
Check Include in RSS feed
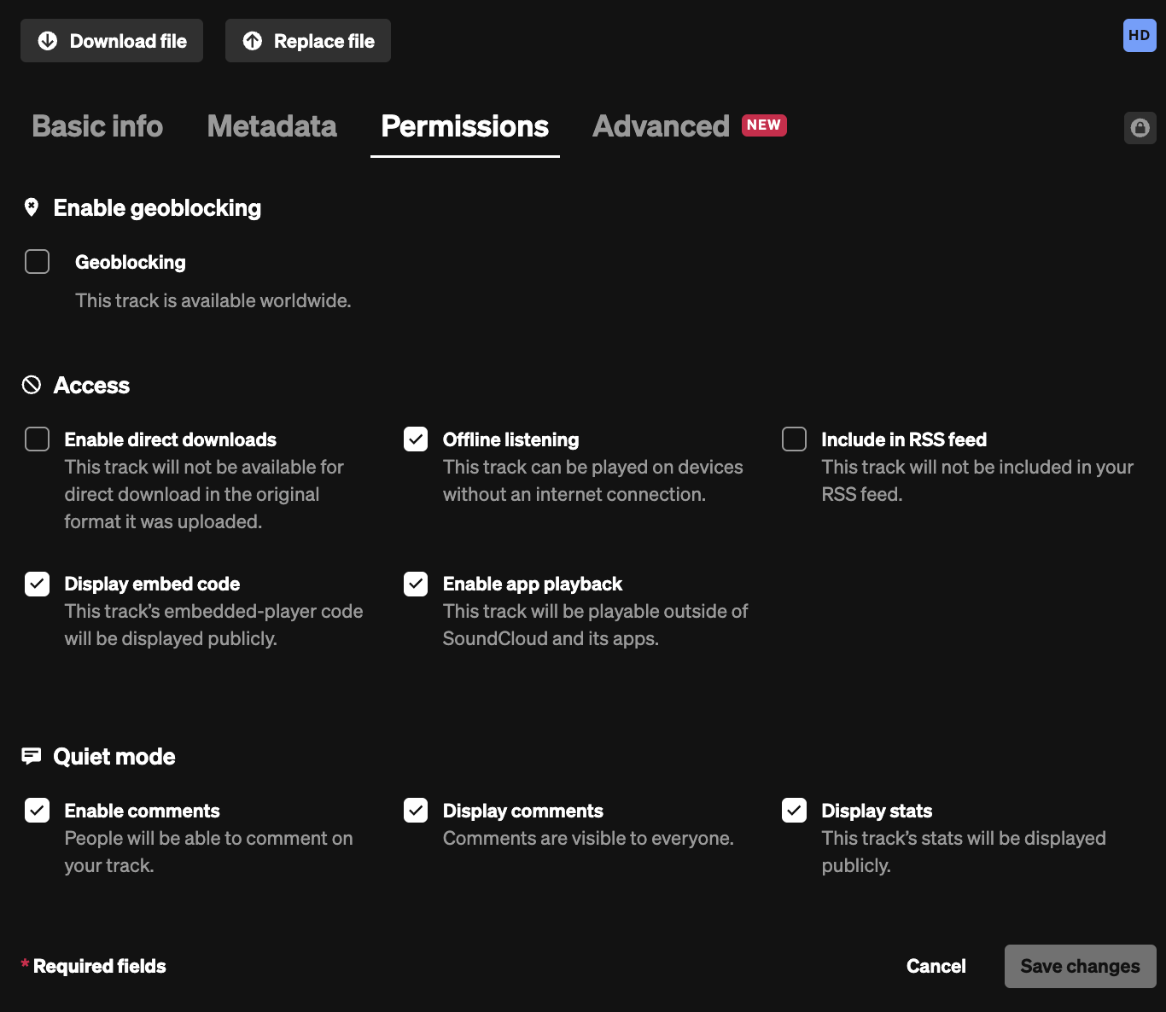tap(794, 439)
